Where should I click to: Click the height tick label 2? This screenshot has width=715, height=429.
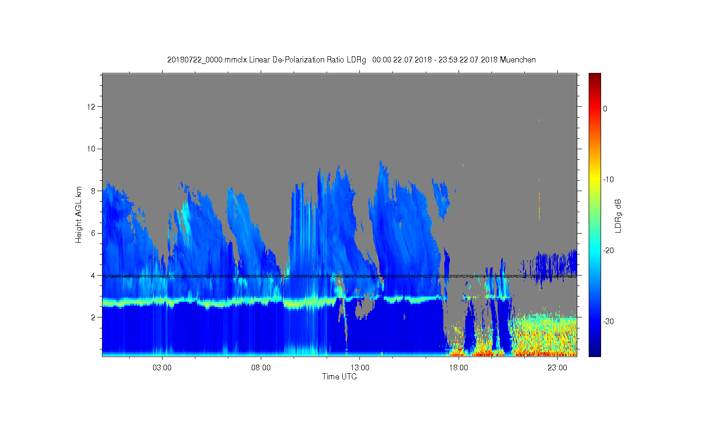pos(94,317)
